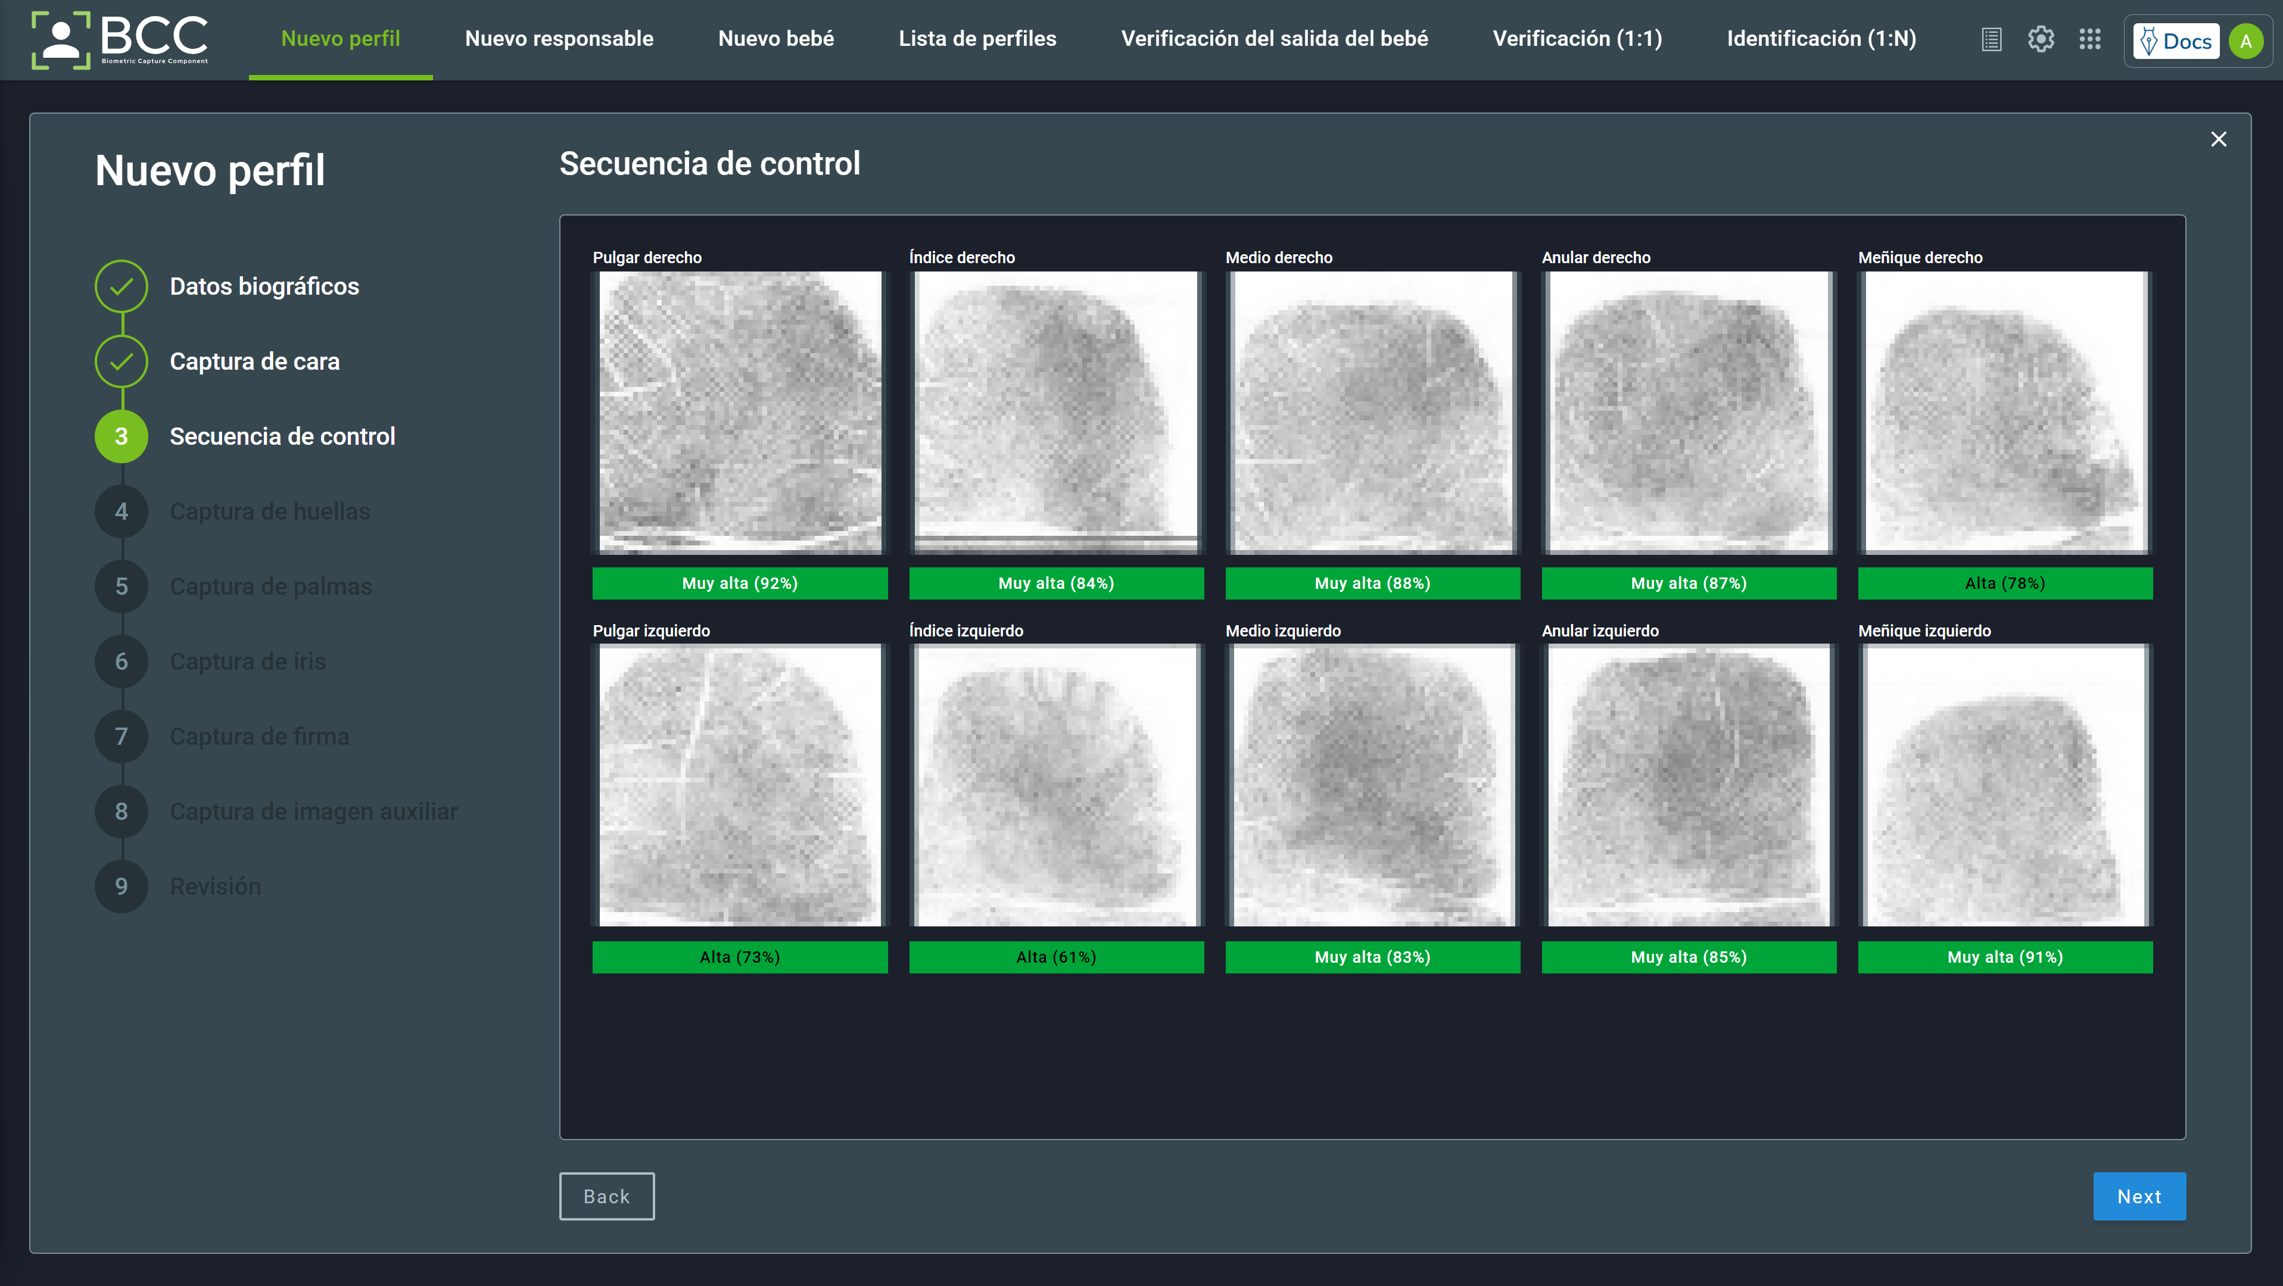Open the Lista de perfiles tab
Viewport: 2283px width, 1286px height.
coord(977,39)
